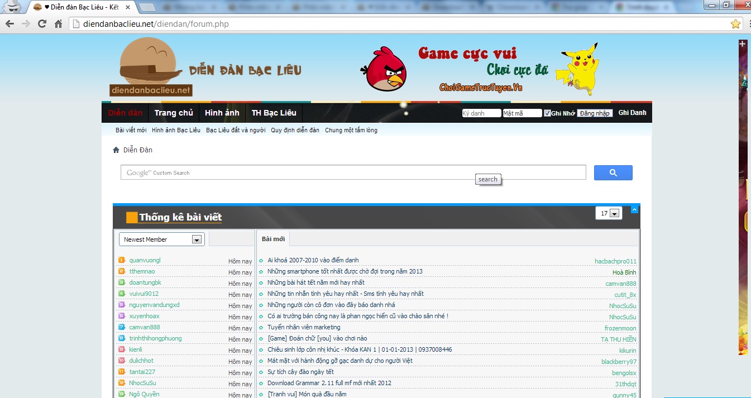This screenshot has height=398, width=751.
Task: Open thread Download Grammar 2.11 full mf
Action: (329, 383)
